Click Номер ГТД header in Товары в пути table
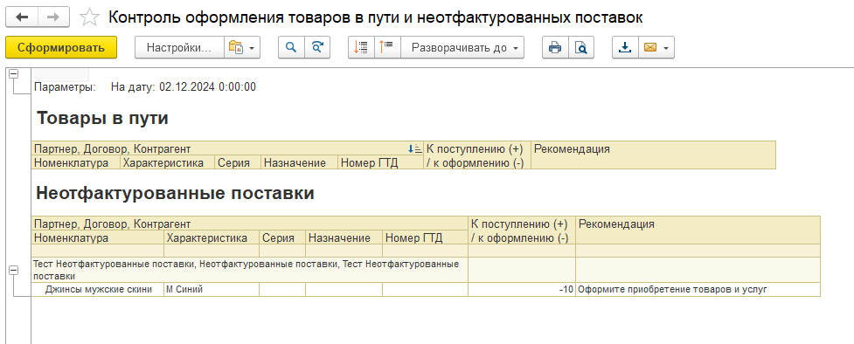The image size is (854, 344). (x=381, y=162)
